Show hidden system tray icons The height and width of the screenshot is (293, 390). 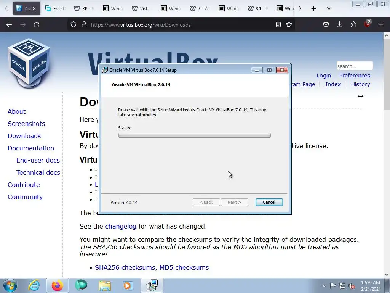[x=324, y=286]
